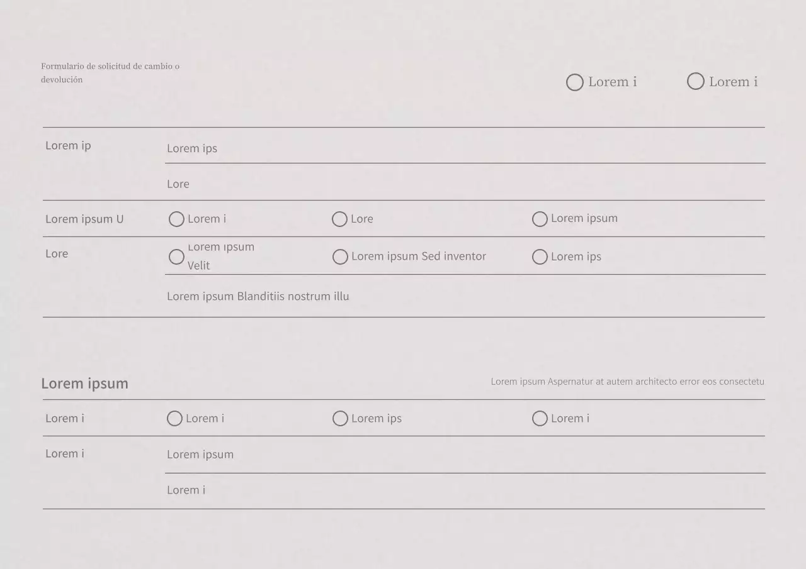Click the bold "Lorem ipsum" section heading
The height and width of the screenshot is (569, 806).
pos(85,384)
